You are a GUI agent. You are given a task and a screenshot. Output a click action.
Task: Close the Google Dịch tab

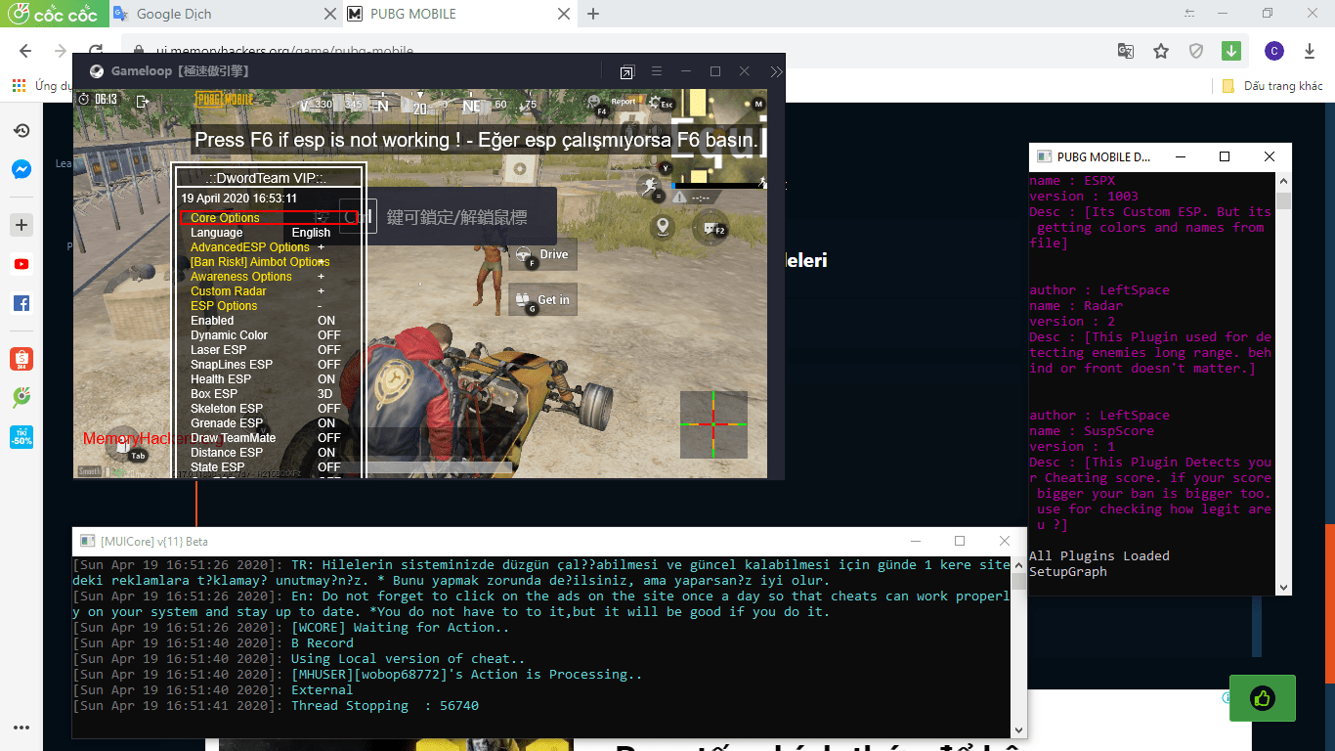click(329, 14)
